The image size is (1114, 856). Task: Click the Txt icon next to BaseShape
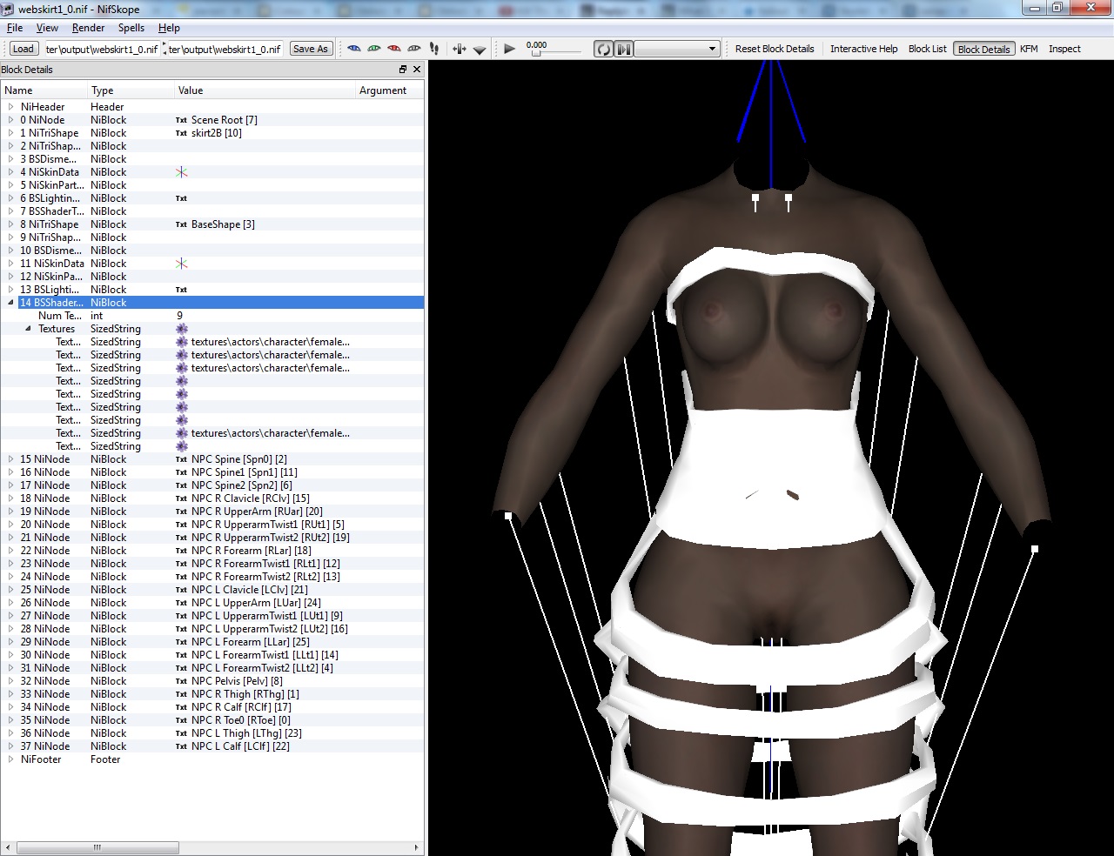pyautogui.click(x=181, y=224)
